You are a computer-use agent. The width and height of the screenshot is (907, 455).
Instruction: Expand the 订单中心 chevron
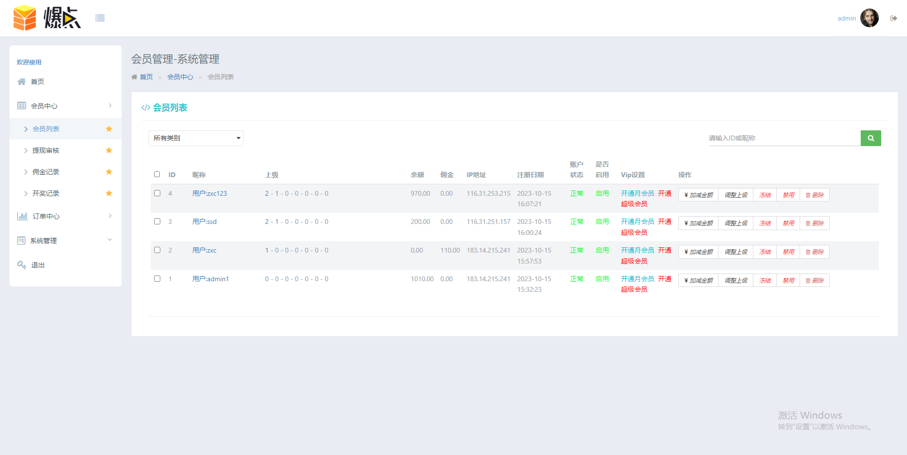coord(110,216)
